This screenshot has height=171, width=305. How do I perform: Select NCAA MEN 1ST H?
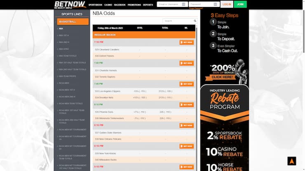point(67,90)
